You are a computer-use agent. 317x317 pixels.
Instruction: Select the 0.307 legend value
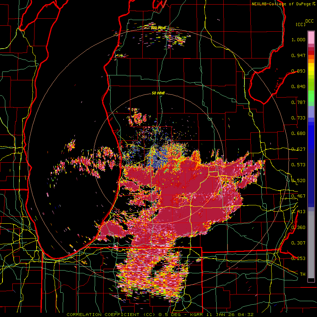pyautogui.click(x=298, y=243)
